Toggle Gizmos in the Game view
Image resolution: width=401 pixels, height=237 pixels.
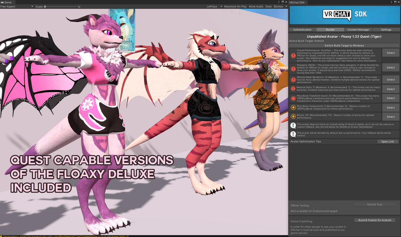pos(278,7)
